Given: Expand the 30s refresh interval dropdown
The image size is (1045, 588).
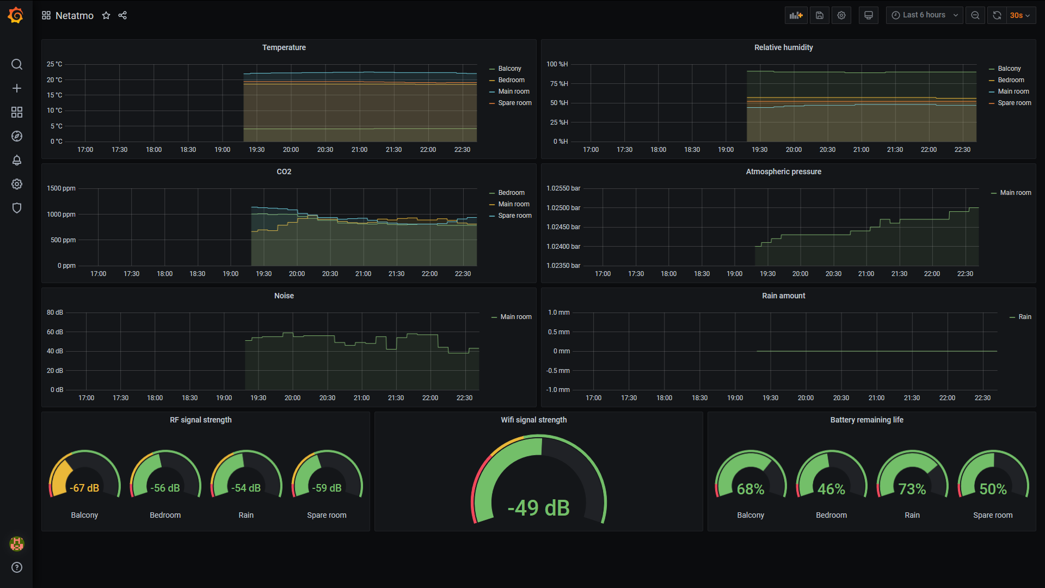Looking at the screenshot, I should coord(1020,15).
